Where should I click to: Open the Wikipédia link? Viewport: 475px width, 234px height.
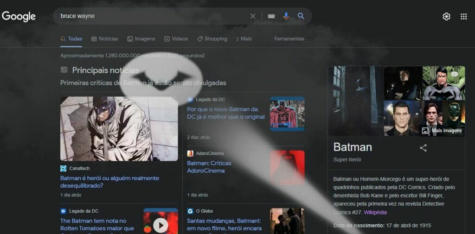click(375, 212)
